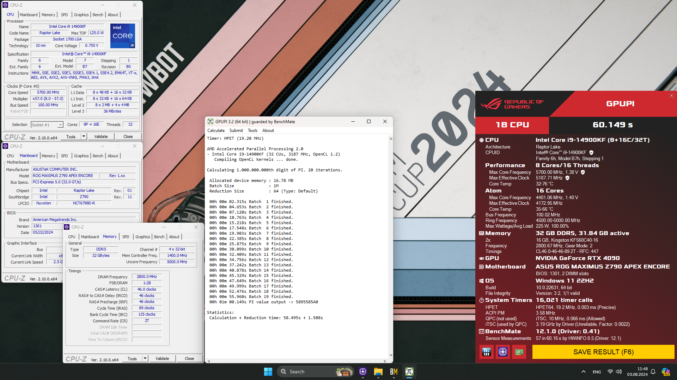Click the 60.149 s result in BenchMate
Image resolution: width=677 pixels, height=380 pixels.
613,125
